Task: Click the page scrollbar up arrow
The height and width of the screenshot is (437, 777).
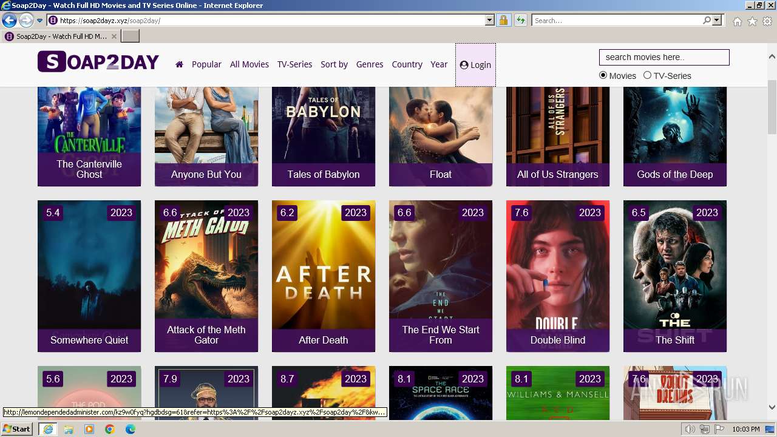Action: click(772, 56)
